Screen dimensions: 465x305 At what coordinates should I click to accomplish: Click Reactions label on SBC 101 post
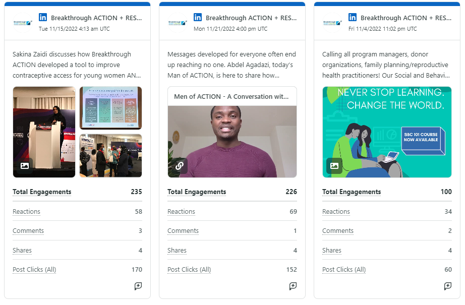tap(336, 212)
